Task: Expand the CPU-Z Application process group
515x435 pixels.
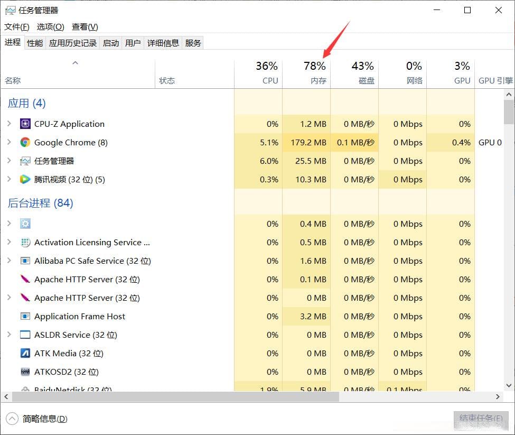Action: pyautogui.click(x=9, y=124)
